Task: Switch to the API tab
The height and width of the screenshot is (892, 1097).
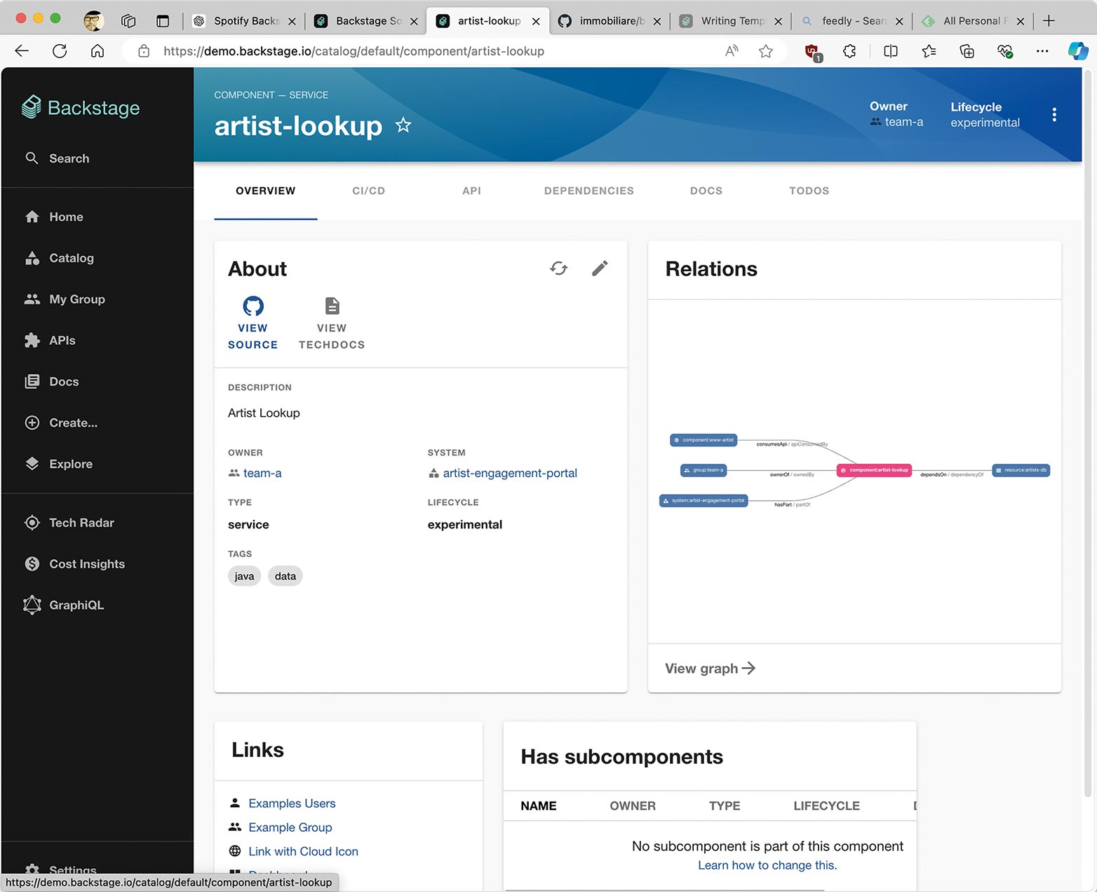Action: point(471,191)
